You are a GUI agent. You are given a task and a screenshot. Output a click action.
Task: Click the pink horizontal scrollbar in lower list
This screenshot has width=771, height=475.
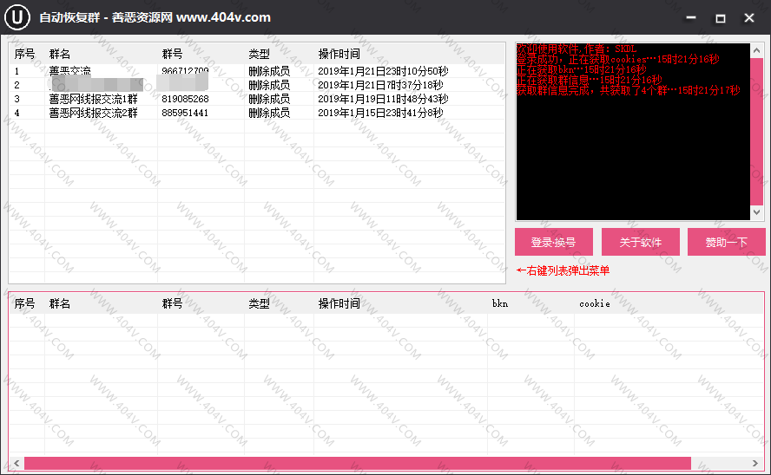pyautogui.click(x=356, y=463)
